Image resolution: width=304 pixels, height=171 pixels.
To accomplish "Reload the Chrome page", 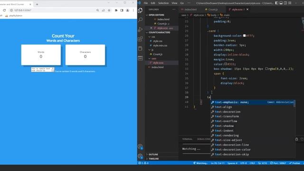I will pos(4,10).
